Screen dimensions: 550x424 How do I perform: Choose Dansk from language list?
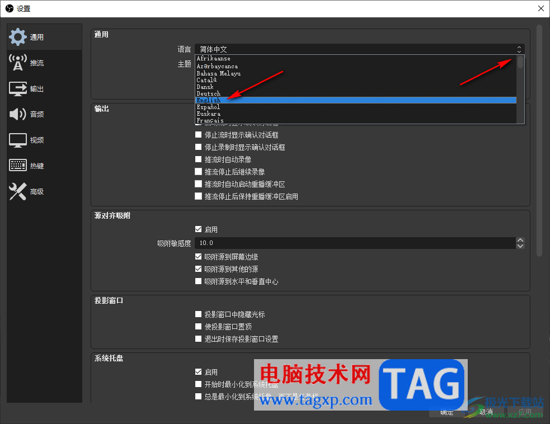point(356,87)
